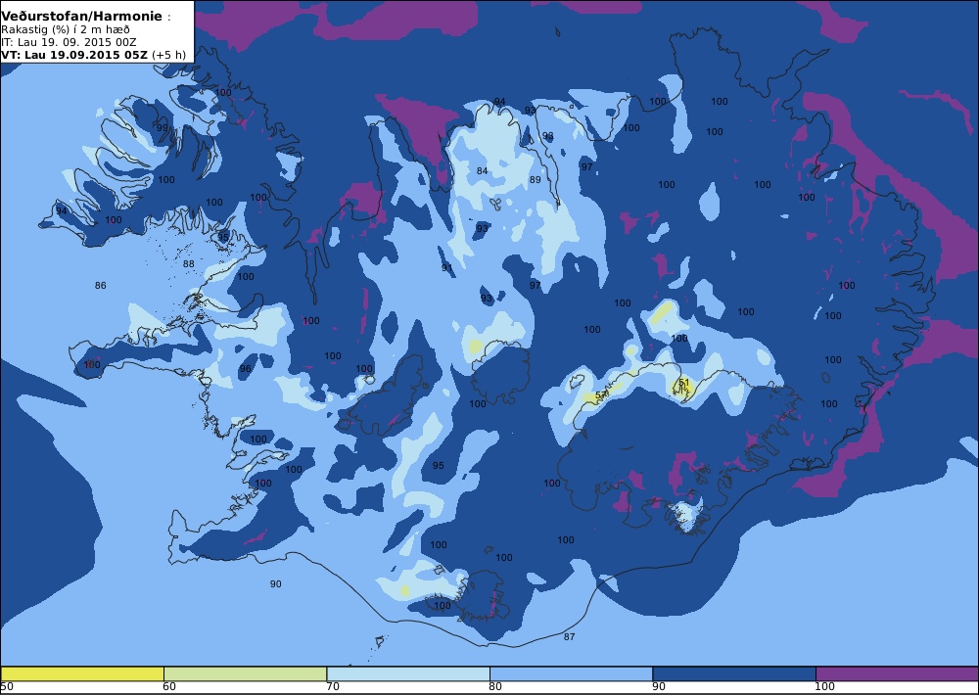Click the purple above-100 legend swatch
Image resolution: width=979 pixels, height=695 pixels.
tap(897, 674)
